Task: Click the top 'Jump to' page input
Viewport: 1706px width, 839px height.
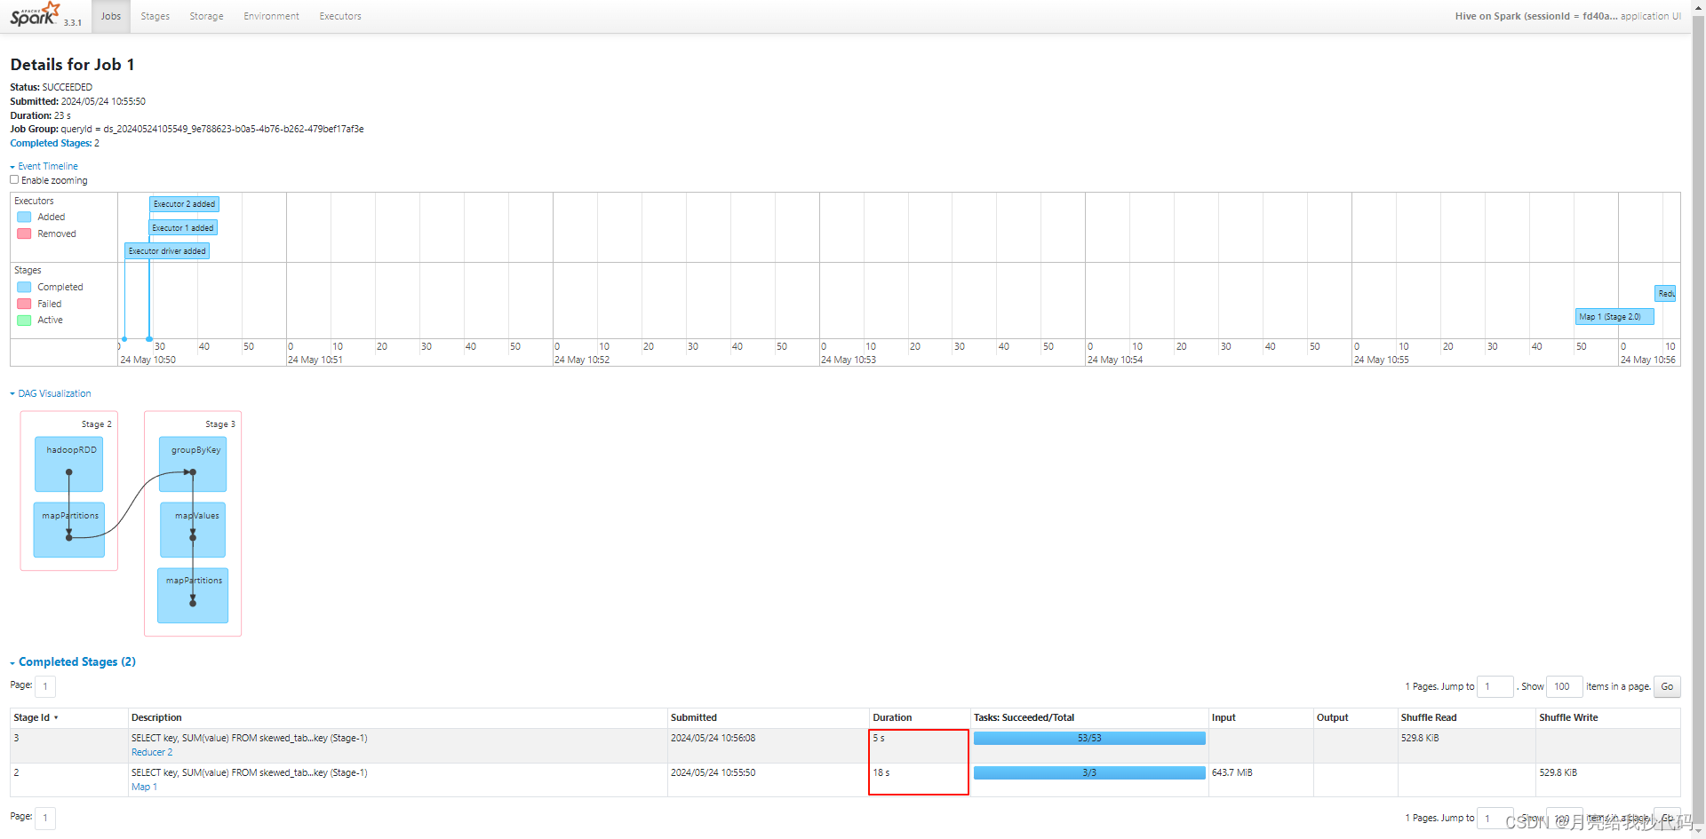Action: click(x=1495, y=686)
